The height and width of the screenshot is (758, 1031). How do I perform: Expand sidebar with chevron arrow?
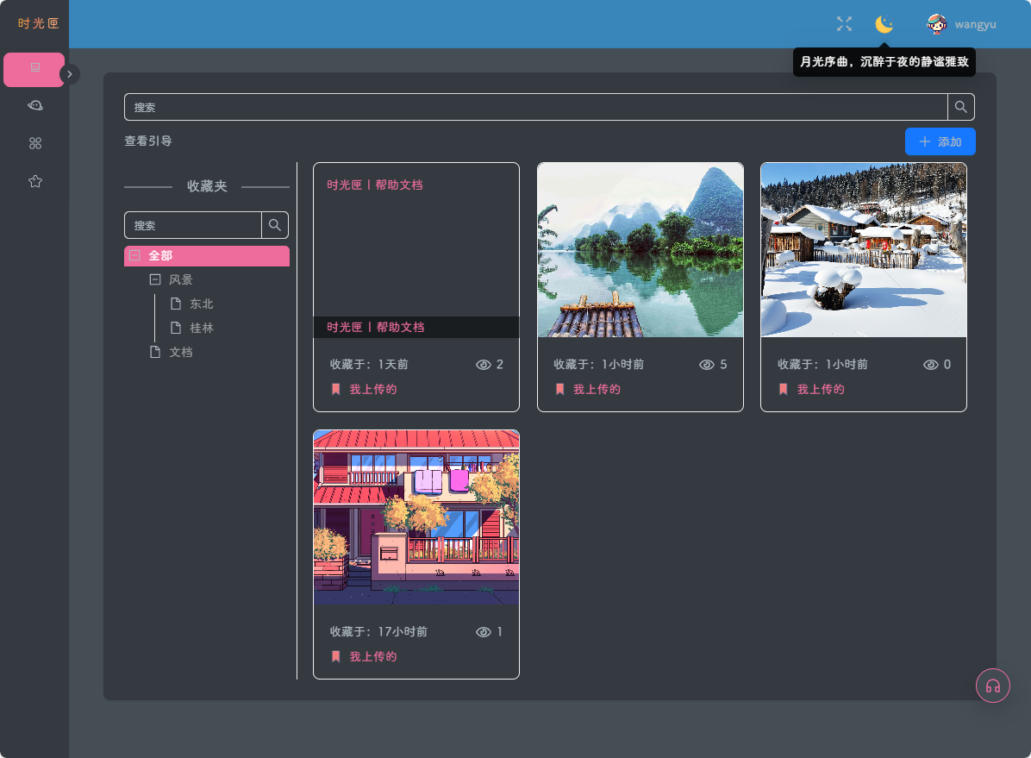[70, 74]
